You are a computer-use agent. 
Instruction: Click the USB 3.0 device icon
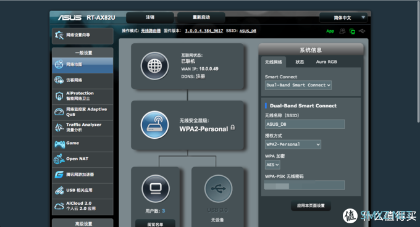(x=218, y=189)
